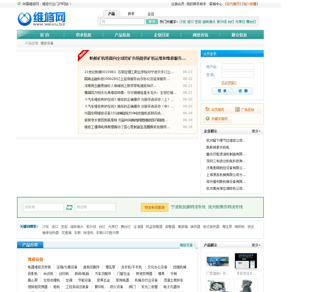Screen dimensions: 329x292
Task: Open headline about 蚂蚁矿机 news
Action: (138, 58)
